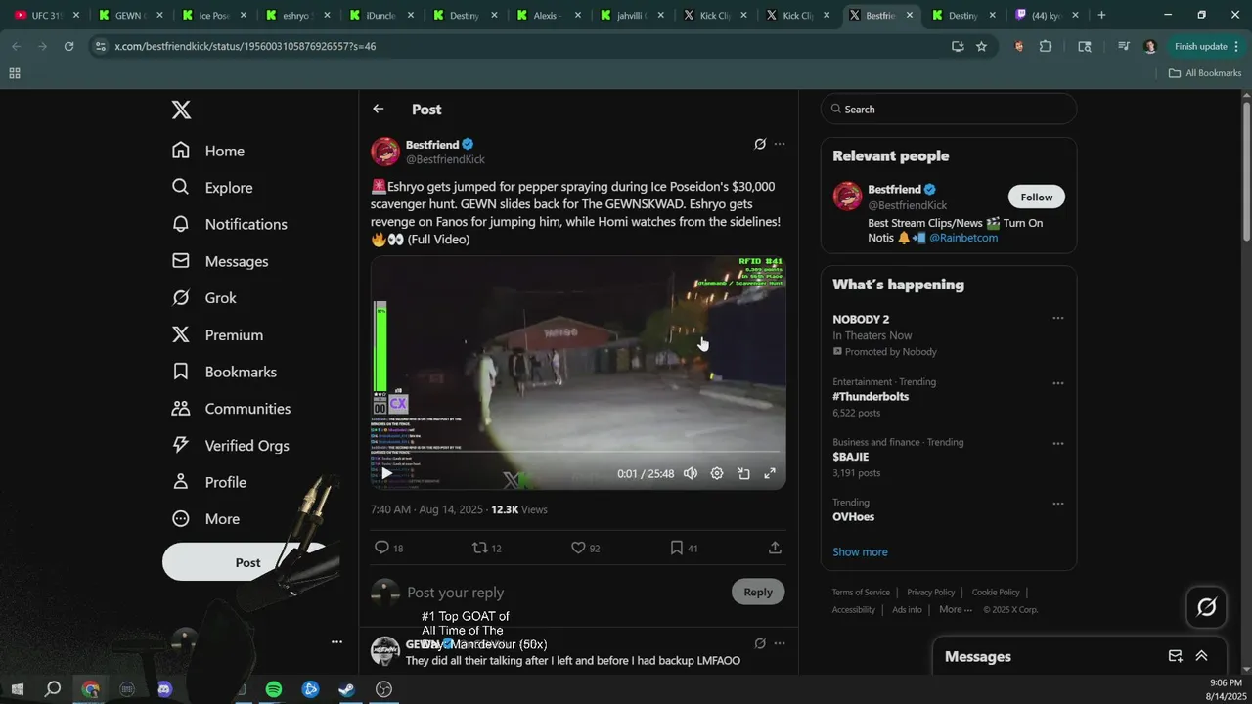Toggle picture-in-picture for the video

[743, 473]
